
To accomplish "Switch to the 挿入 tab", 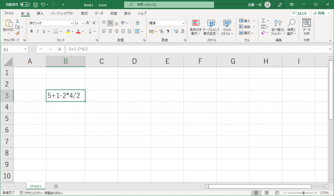I will 40,13.
